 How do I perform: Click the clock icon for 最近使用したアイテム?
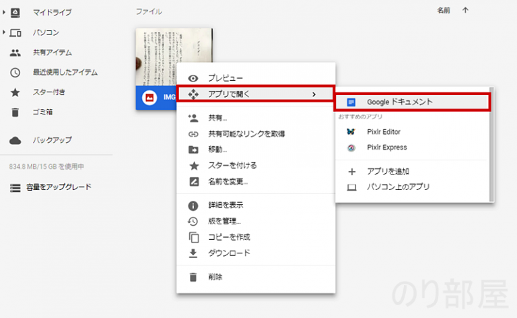pyautogui.click(x=15, y=73)
